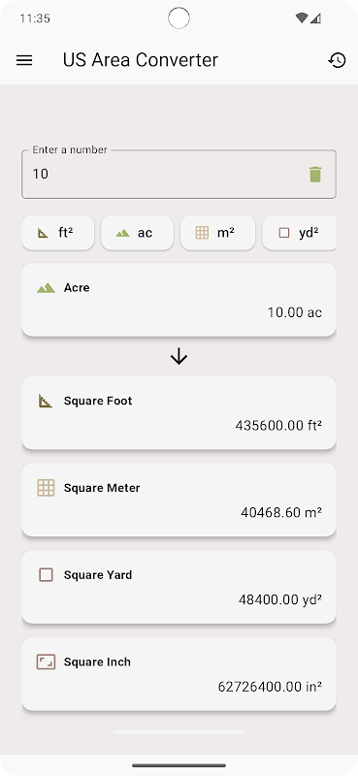Tap the 11:35 clock in status bar

tap(35, 18)
